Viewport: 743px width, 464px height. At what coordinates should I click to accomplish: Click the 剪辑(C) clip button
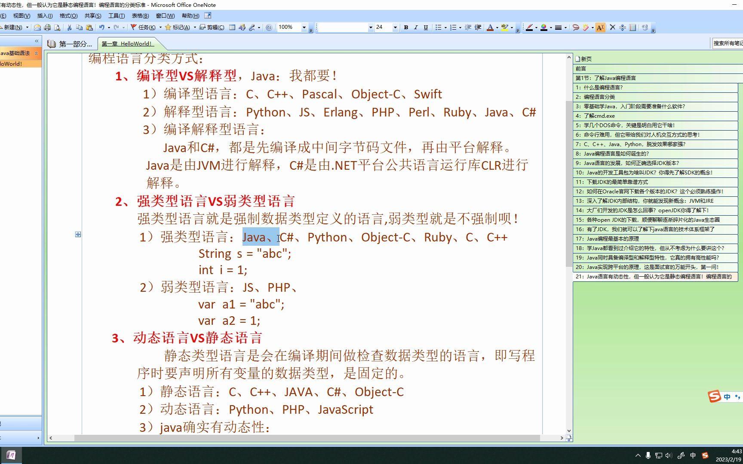tap(212, 27)
